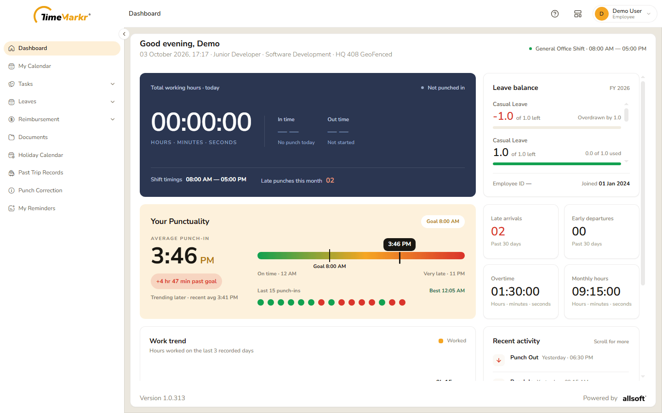The height and width of the screenshot is (413, 662).
Task: Click the layout grid icon in header
Action: (578, 14)
